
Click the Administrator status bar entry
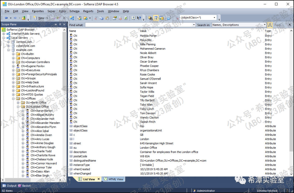pyautogui.click(x=204, y=191)
